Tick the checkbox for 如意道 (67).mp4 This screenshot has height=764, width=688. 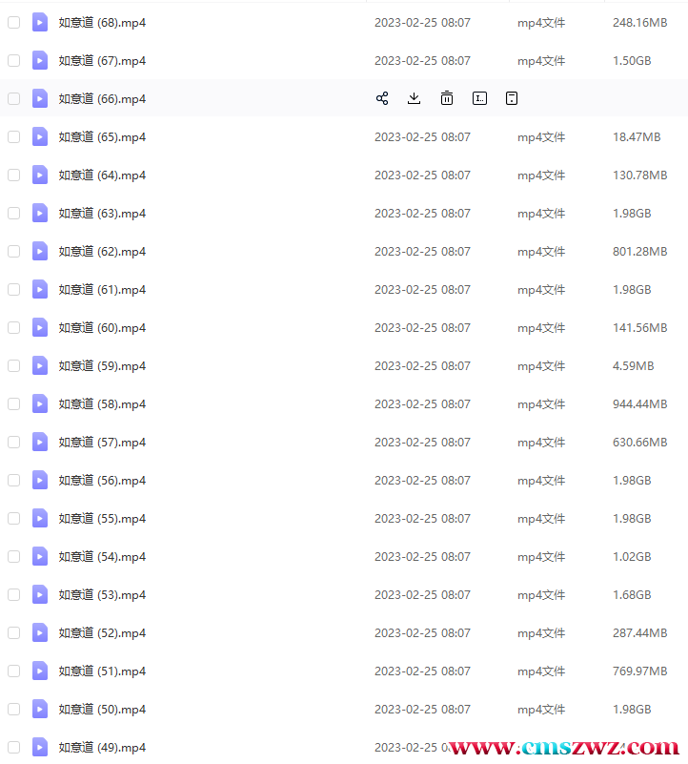click(x=13, y=60)
